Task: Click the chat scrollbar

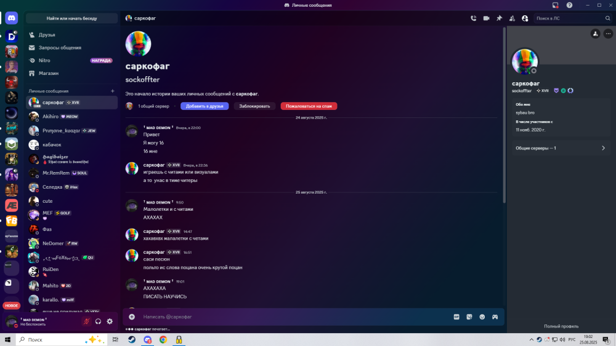Action: pos(504,116)
